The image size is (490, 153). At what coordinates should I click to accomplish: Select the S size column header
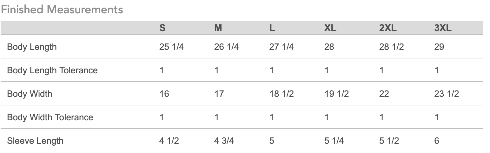[162, 28]
